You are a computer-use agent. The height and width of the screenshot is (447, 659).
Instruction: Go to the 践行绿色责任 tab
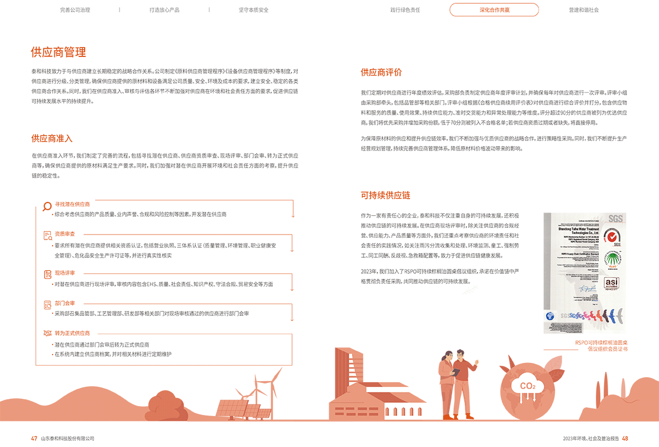(405, 10)
